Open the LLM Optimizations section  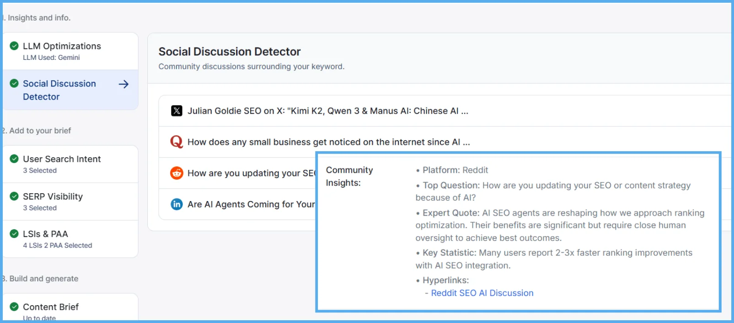point(62,46)
